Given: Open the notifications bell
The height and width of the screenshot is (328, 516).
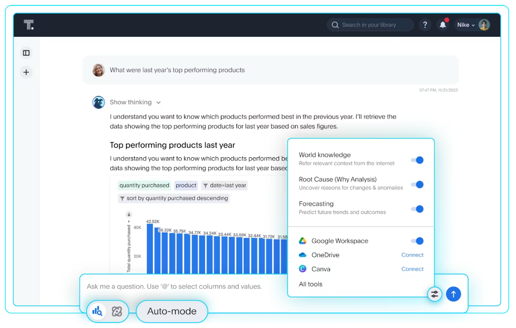Looking at the screenshot, I should point(443,25).
